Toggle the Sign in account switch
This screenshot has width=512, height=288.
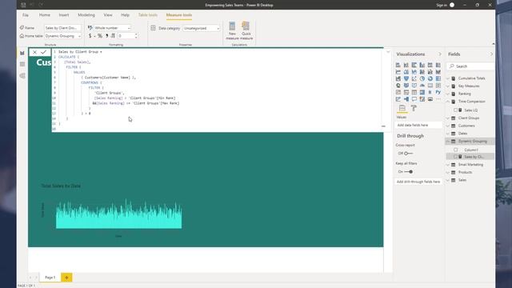pyautogui.click(x=452, y=5)
